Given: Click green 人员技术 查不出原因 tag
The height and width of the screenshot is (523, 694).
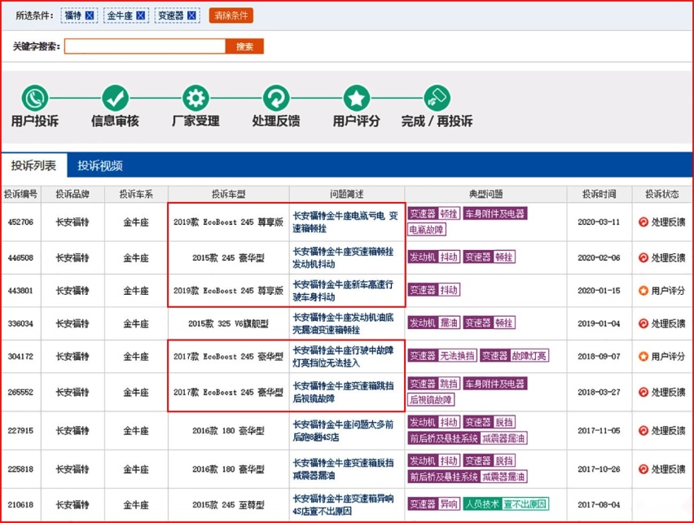Looking at the screenshot, I should click(507, 503).
